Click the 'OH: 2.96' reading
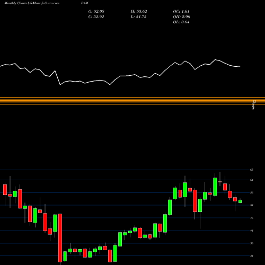Viewport: 265px width, 265px height. 182,17
